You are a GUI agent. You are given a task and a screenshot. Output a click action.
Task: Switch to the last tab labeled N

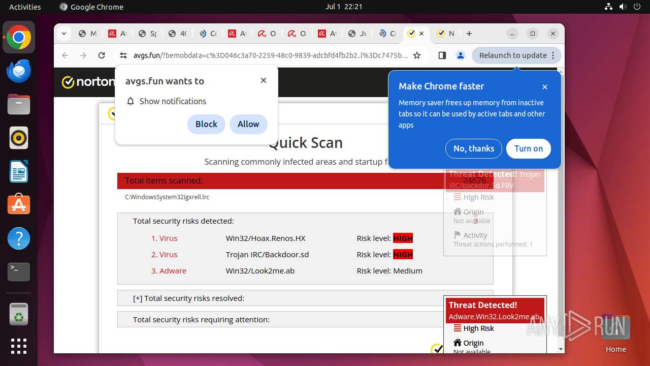coord(445,34)
